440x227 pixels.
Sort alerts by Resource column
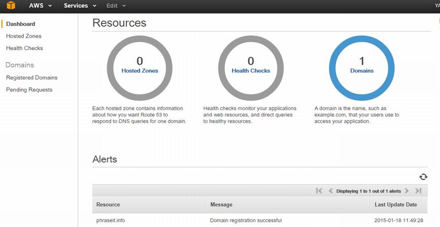108,205
